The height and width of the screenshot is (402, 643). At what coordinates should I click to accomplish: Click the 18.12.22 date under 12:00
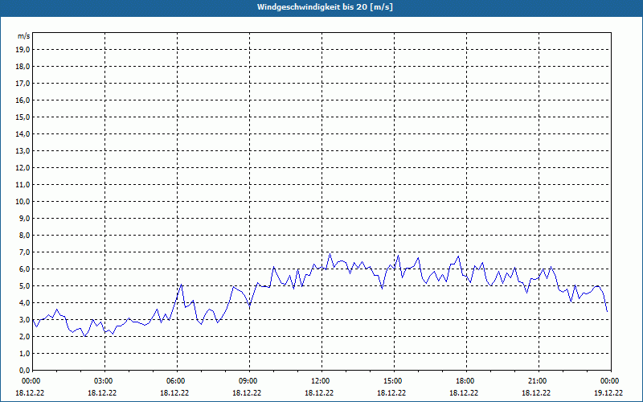click(x=319, y=393)
